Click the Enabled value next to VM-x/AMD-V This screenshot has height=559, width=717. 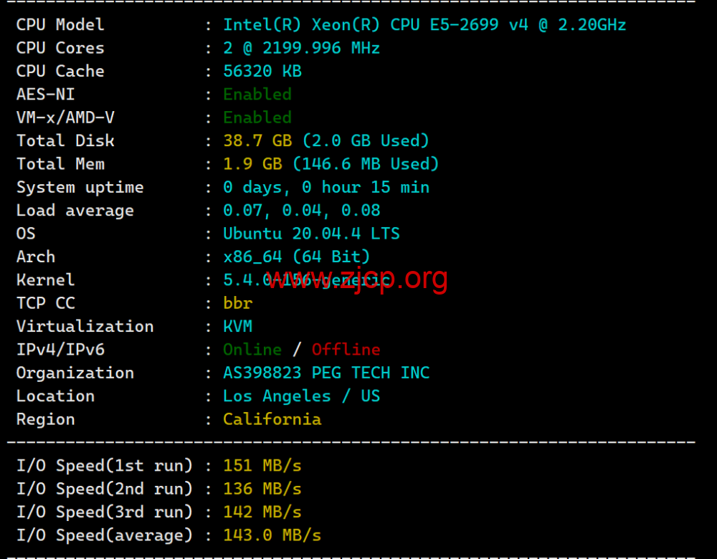(257, 118)
